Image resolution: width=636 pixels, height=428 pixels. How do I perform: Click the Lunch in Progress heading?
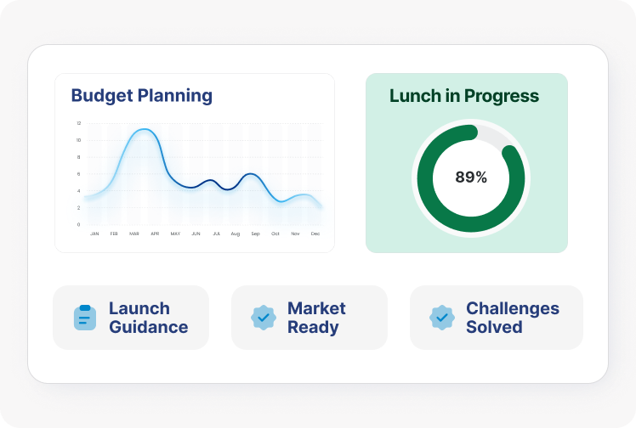tap(464, 96)
